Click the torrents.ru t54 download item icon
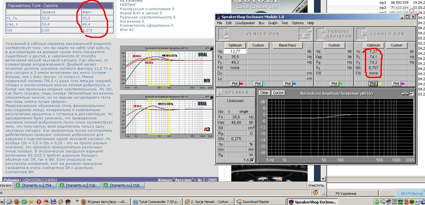The width and height of the screenshot is (425, 205). 18,185
